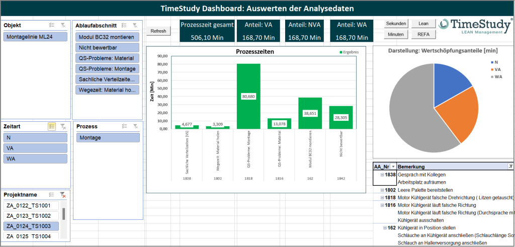Click the row Gespräch mit Kollegen

tap(422, 175)
